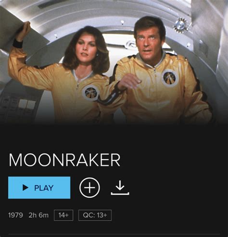Click the emblem patch on woman's jacket
The image size is (228, 237).
[91, 93]
